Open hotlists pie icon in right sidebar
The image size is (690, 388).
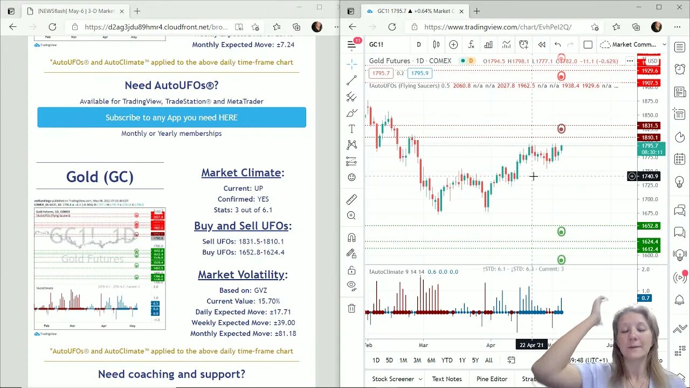pyautogui.click(x=679, y=137)
